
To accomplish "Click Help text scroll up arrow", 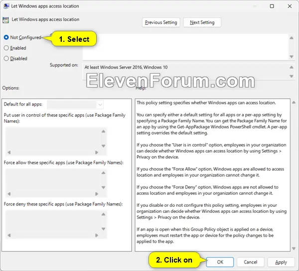I will [x=294, y=102].
